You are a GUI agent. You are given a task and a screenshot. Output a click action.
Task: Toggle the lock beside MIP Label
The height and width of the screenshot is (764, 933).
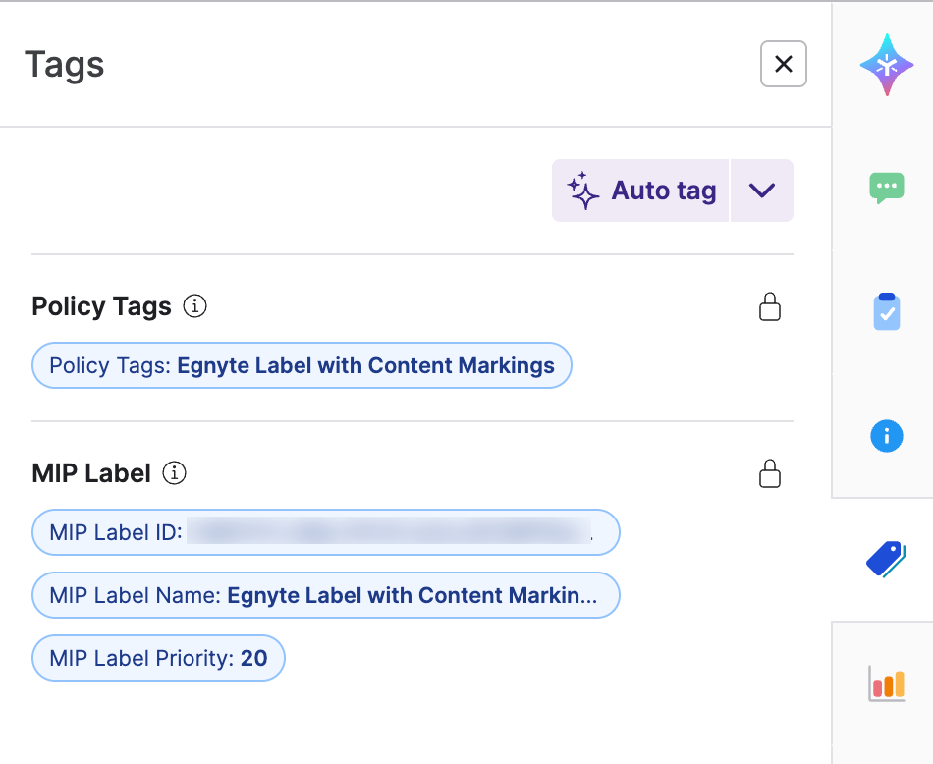770,473
